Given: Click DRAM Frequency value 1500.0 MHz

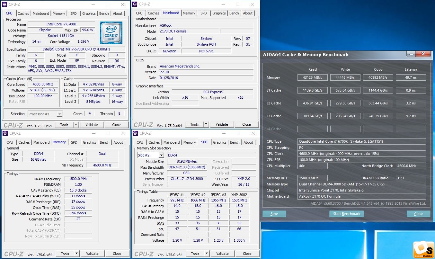Looking at the screenshot, I should (x=78, y=179).
